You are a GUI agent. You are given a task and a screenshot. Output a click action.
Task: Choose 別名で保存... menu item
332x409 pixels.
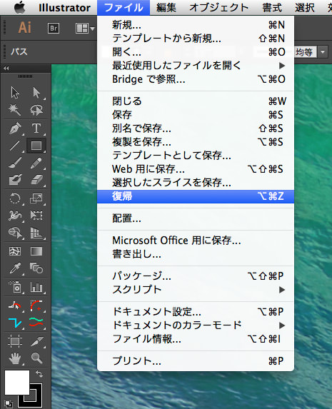[196, 128]
